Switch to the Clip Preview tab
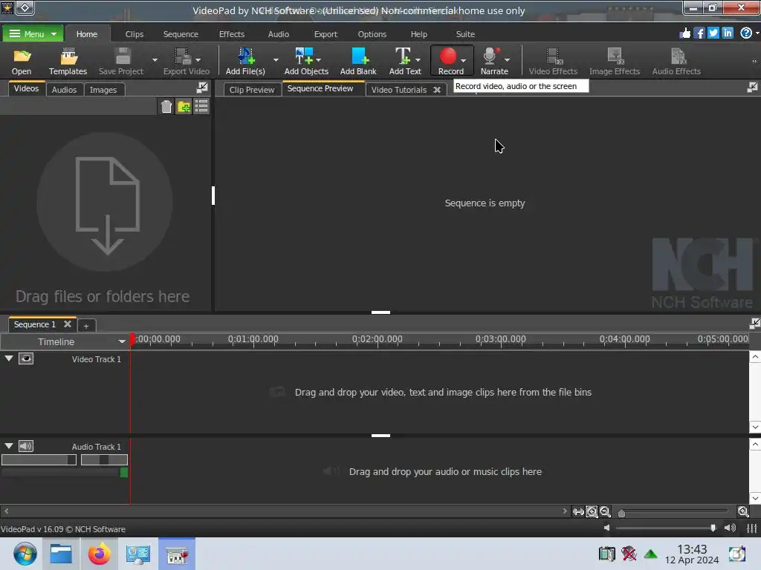The image size is (761, 570). tap(252, 90)
